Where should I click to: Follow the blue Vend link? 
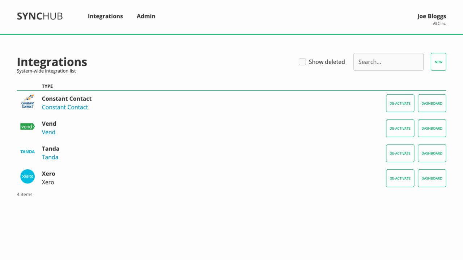48,132
